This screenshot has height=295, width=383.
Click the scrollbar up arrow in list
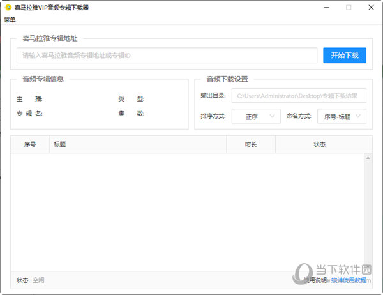pos(368,158)
